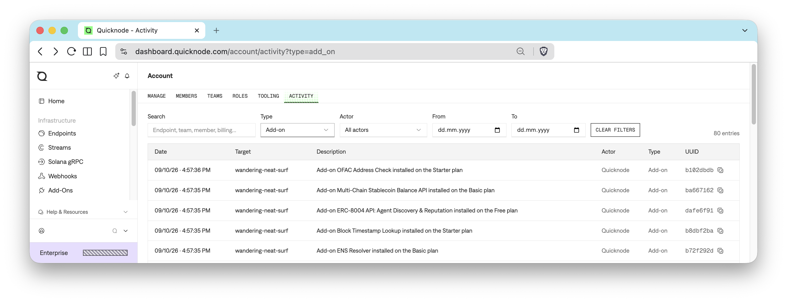Open a new browser tab

coord(216,30)
